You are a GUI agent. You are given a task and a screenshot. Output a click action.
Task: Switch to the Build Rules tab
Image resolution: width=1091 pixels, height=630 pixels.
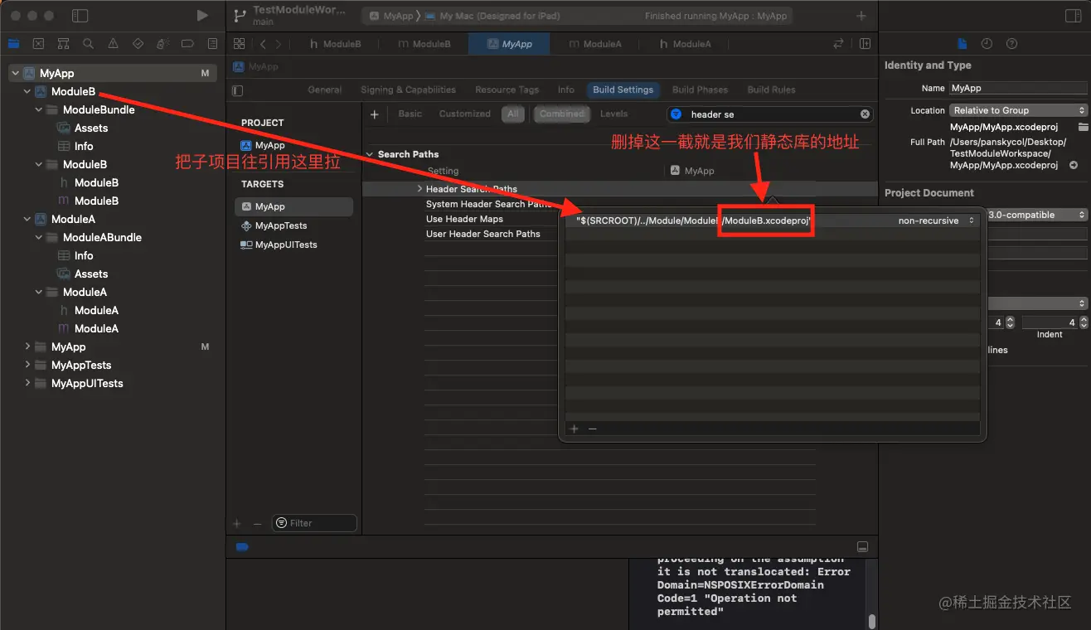tap(771, 90)
